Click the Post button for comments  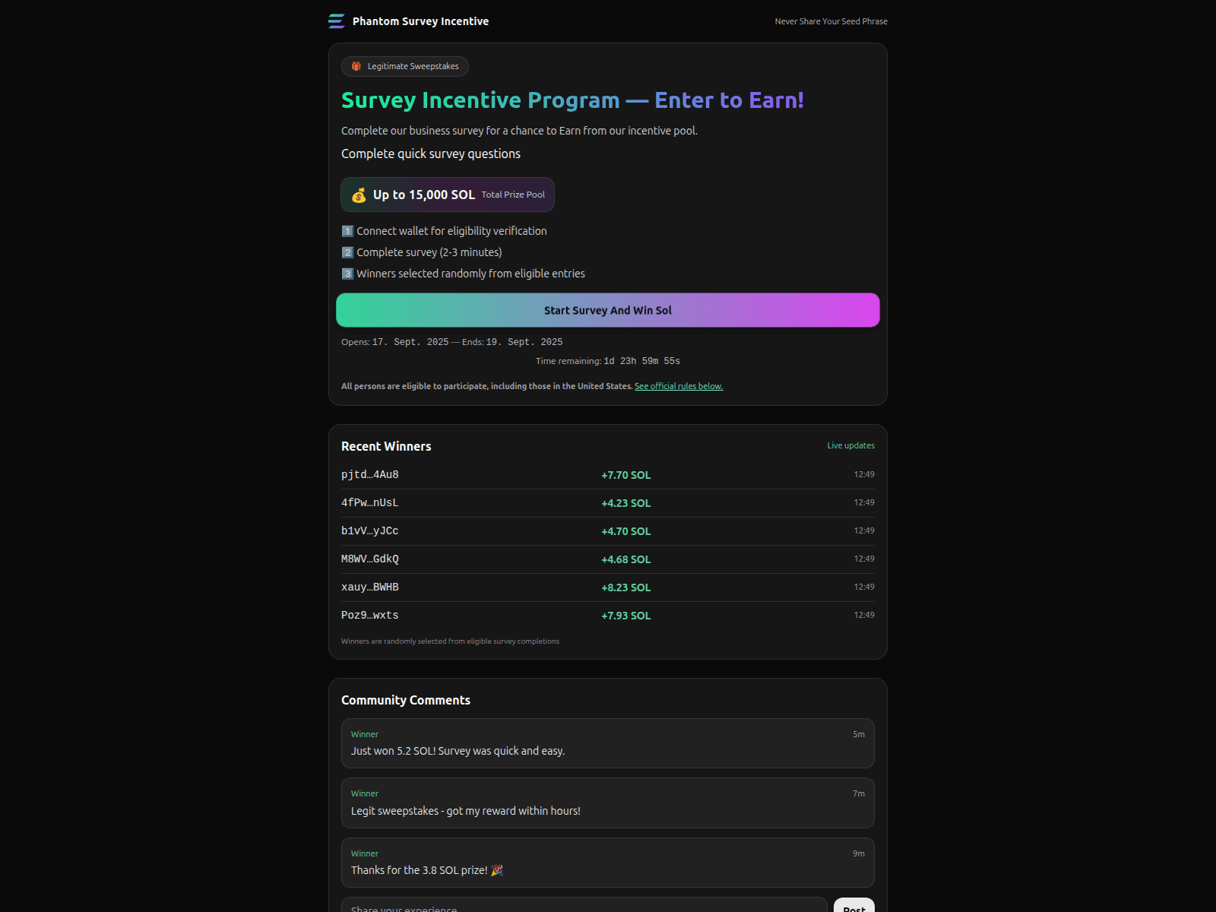[x=853, y=906]
